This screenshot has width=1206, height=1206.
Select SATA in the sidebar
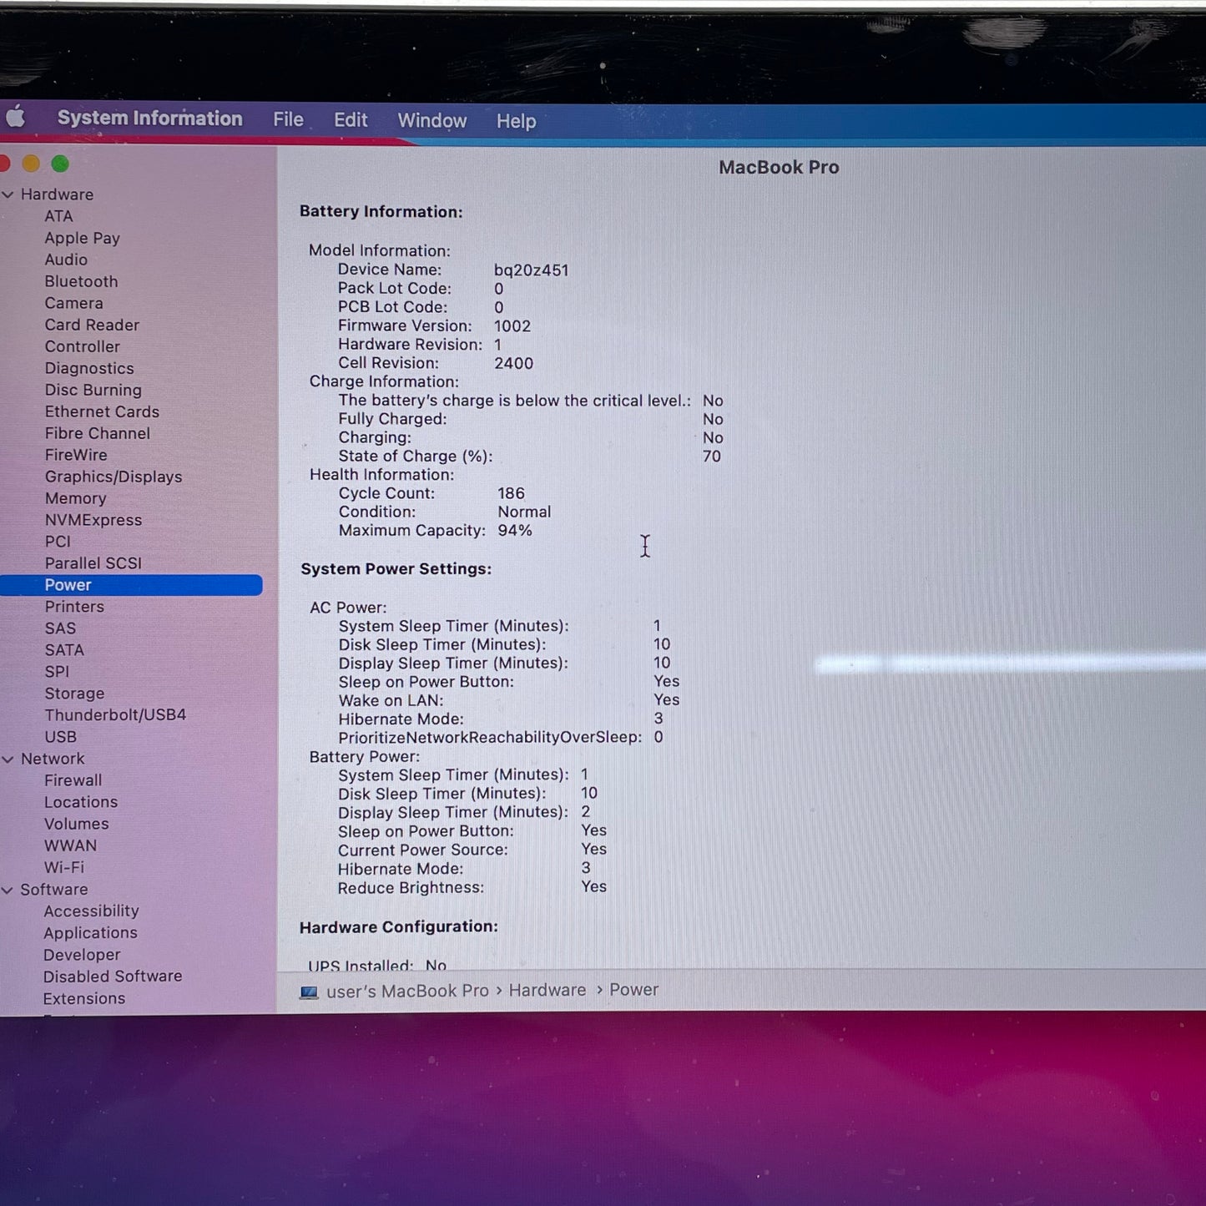tap(64, 650)
